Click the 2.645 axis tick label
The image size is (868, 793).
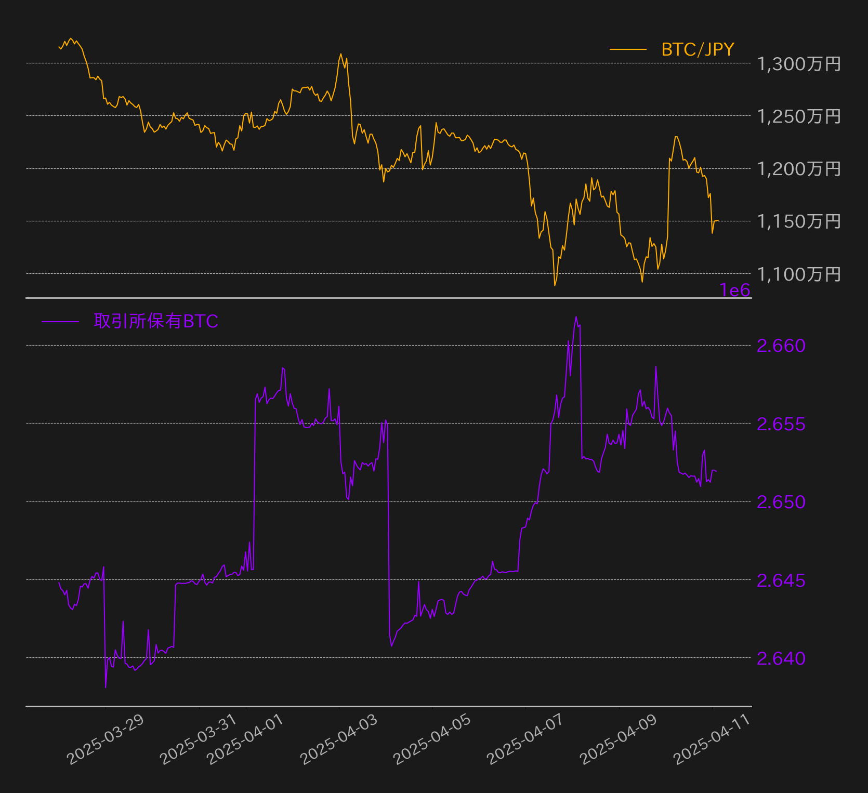pos(781,580)
